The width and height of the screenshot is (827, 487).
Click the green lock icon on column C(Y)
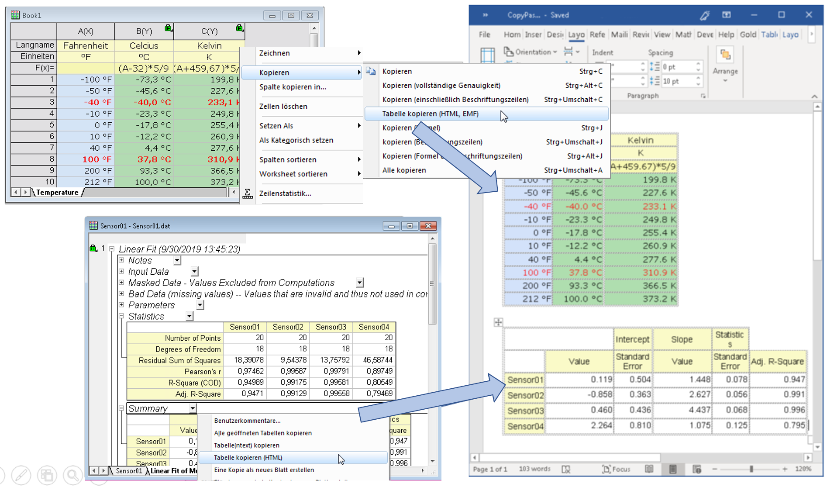point(240,28)
